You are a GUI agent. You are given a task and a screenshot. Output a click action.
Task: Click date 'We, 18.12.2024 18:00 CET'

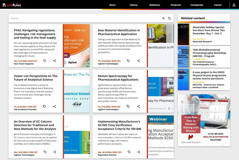pyautogui.click(x=110, y=152)
